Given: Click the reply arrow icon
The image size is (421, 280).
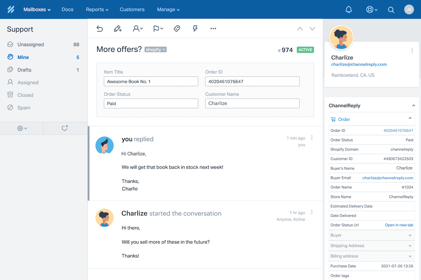Looking at the screenshot, I should click(x=100, y=29).
